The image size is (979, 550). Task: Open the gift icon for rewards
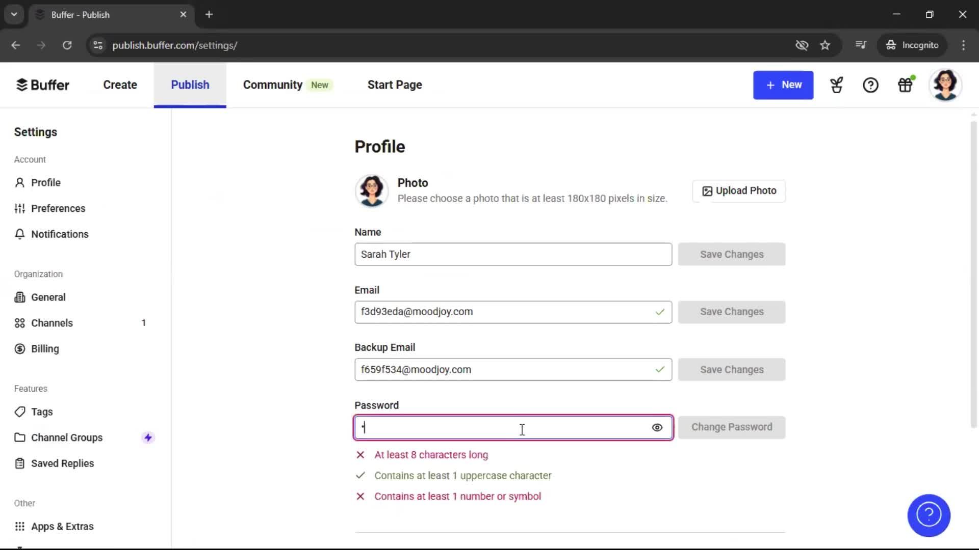point(906,85)
